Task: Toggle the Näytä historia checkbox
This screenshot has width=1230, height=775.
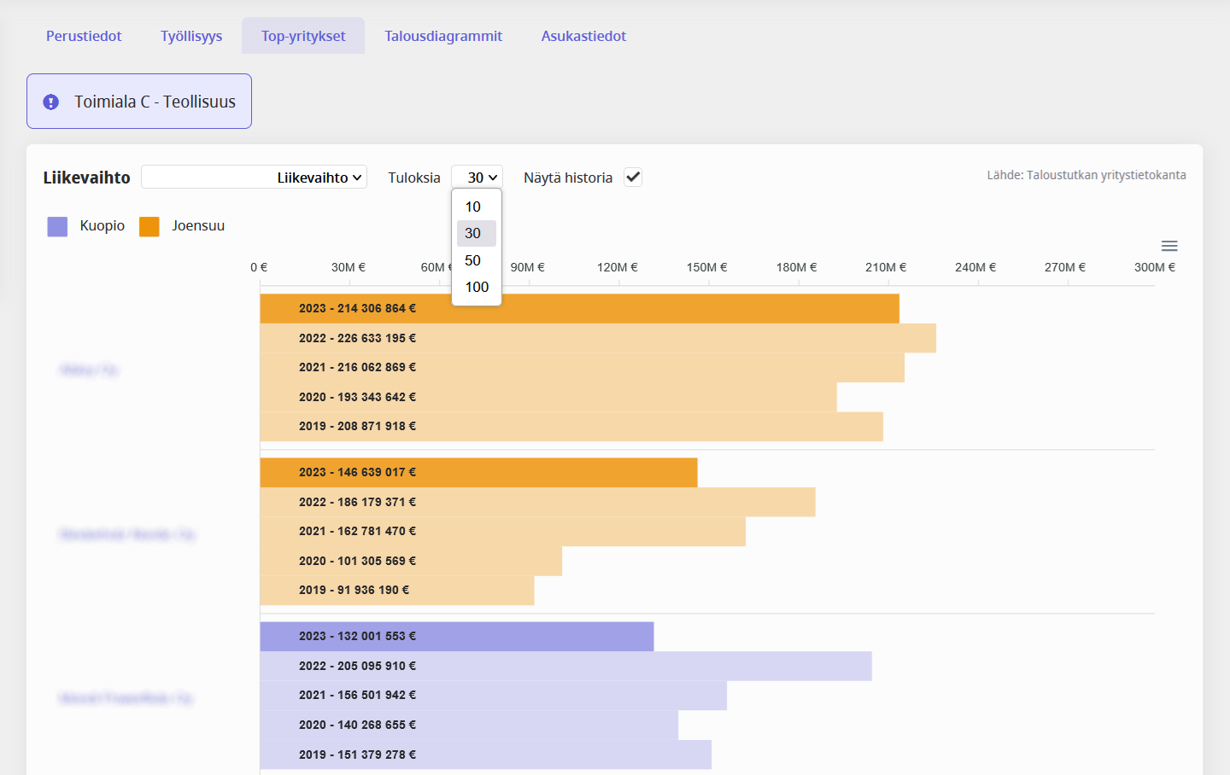Action: [x=633, y=178]
